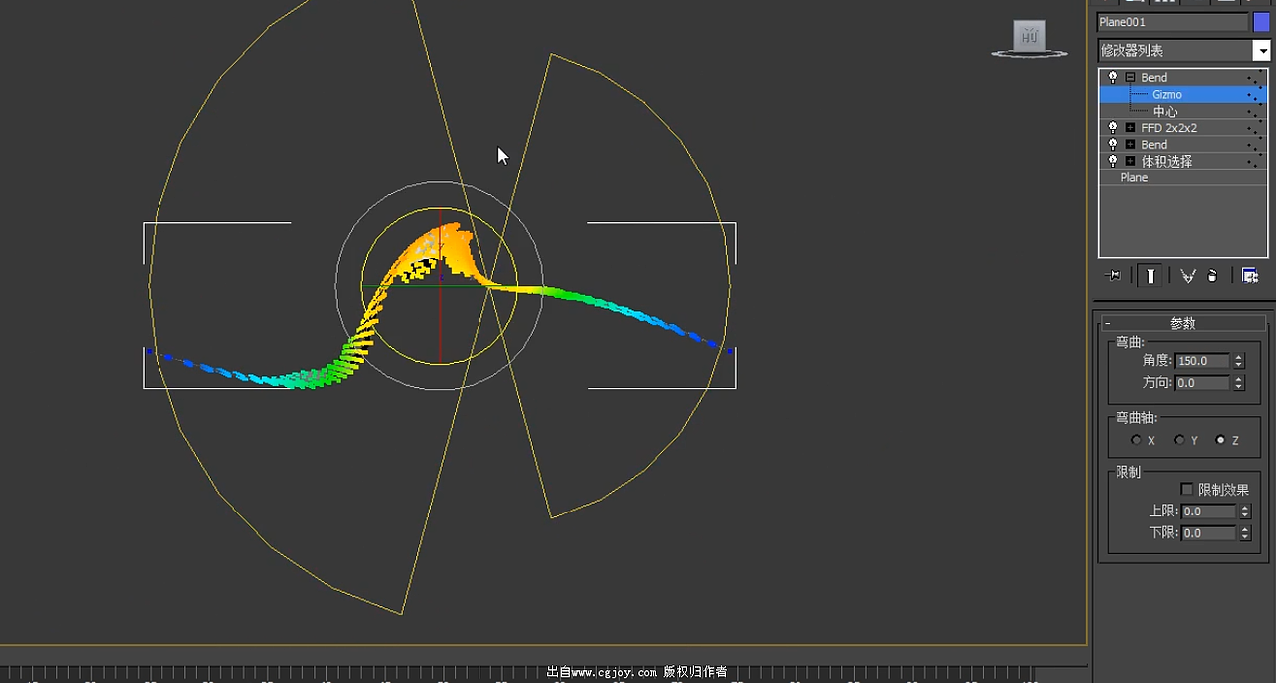Screen dimensions: 1276x683
Task: Click the 下限 spinner arrows
Action: (x=1245, y=533)
